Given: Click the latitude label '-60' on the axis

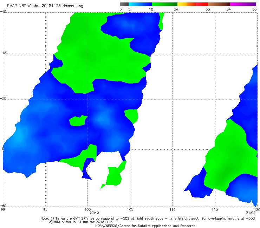Looking at the screenshot, I should 3,206.
